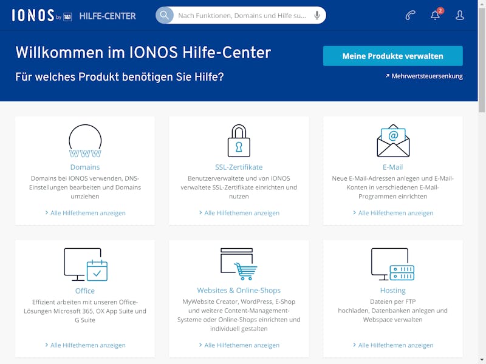The width and height of the screenshot is (486, 364).
Task: Click the Domains www globe icon
Action: click(x=85, y=141)
